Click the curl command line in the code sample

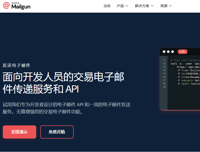[x=185, y=64]
